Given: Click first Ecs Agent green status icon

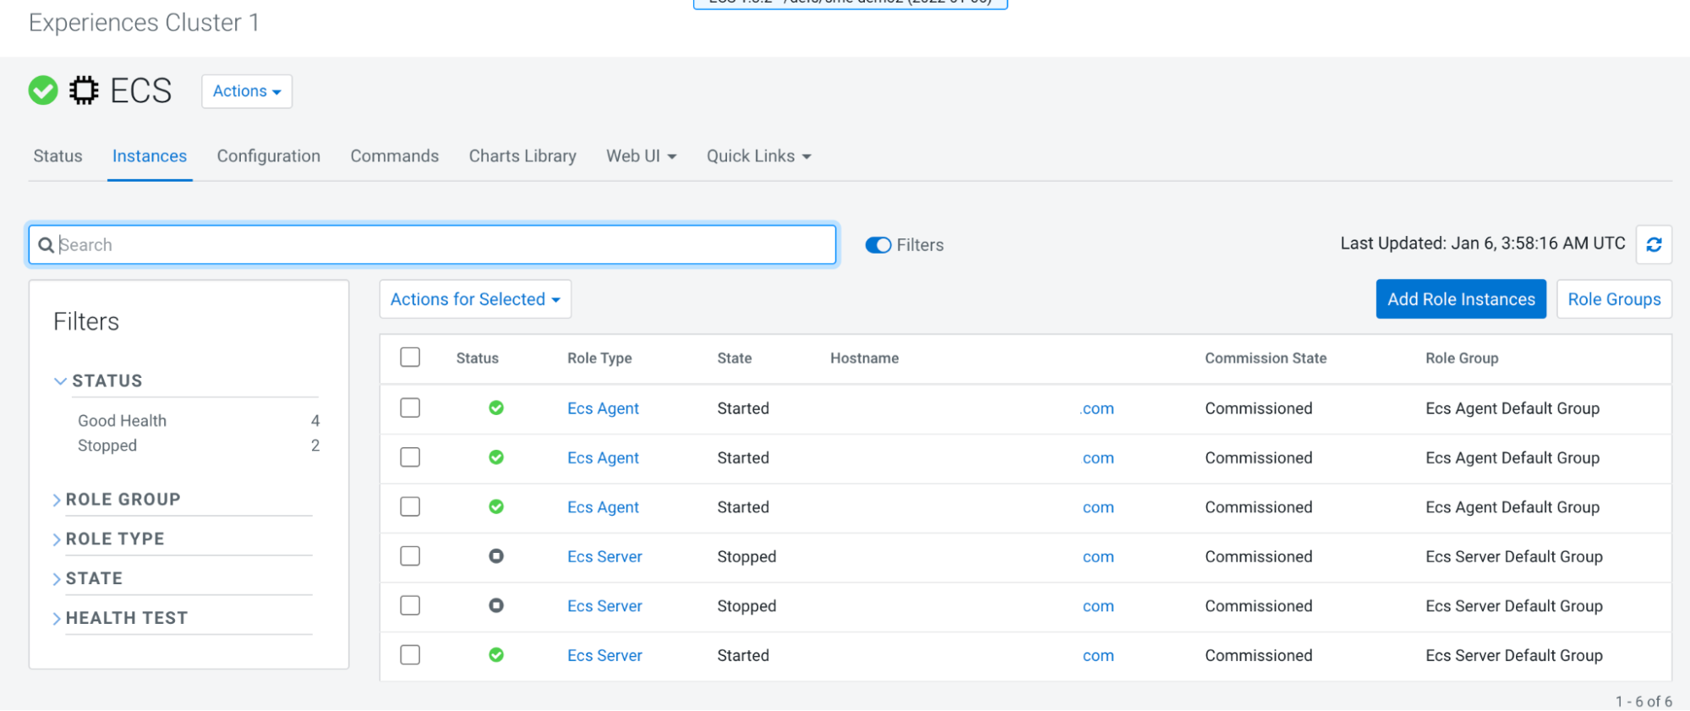Looking at the screenshot, I should [x=496, y=408].
